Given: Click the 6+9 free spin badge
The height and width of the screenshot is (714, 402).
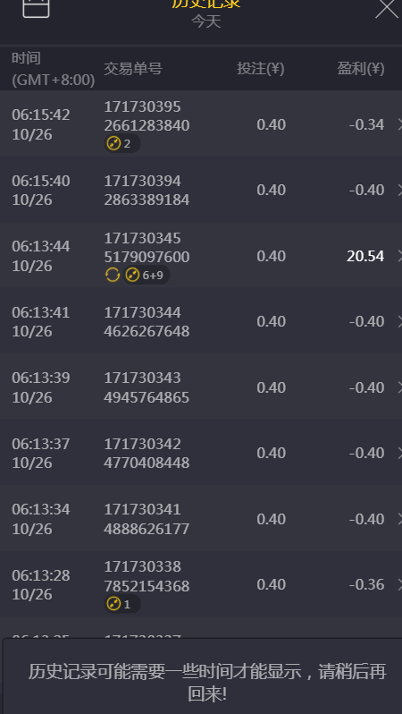Looking at the screenshot, I should tap(147, 275).
